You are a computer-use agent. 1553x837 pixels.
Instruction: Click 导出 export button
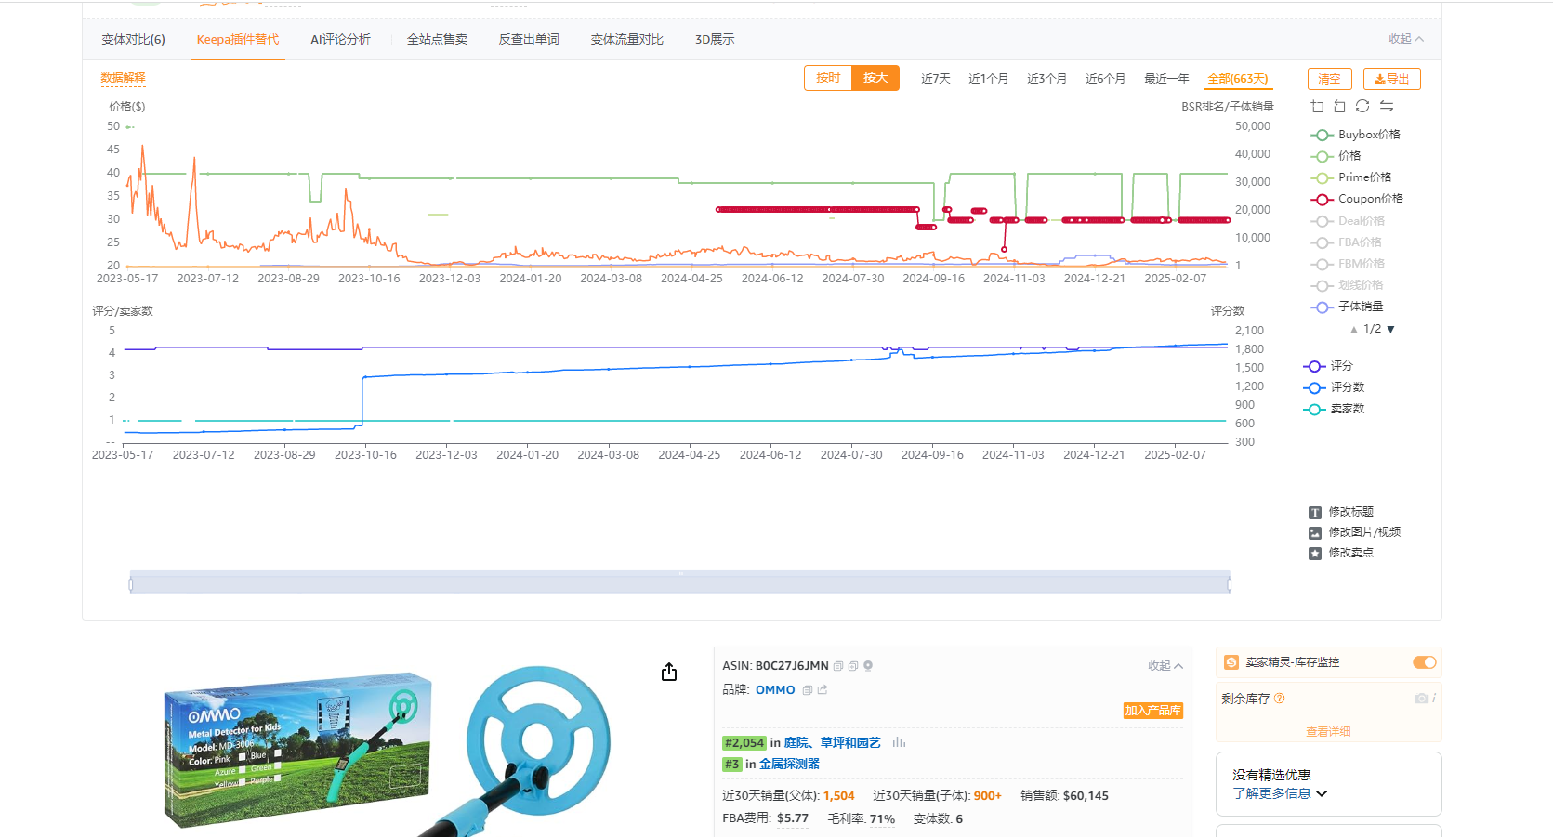pyautogui.click(x=1392, y=79)
